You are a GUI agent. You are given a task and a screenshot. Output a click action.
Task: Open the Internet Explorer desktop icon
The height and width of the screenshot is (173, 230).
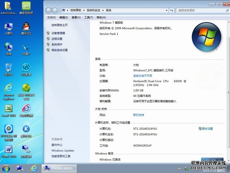pyautogui.click(x=9, y=92)
